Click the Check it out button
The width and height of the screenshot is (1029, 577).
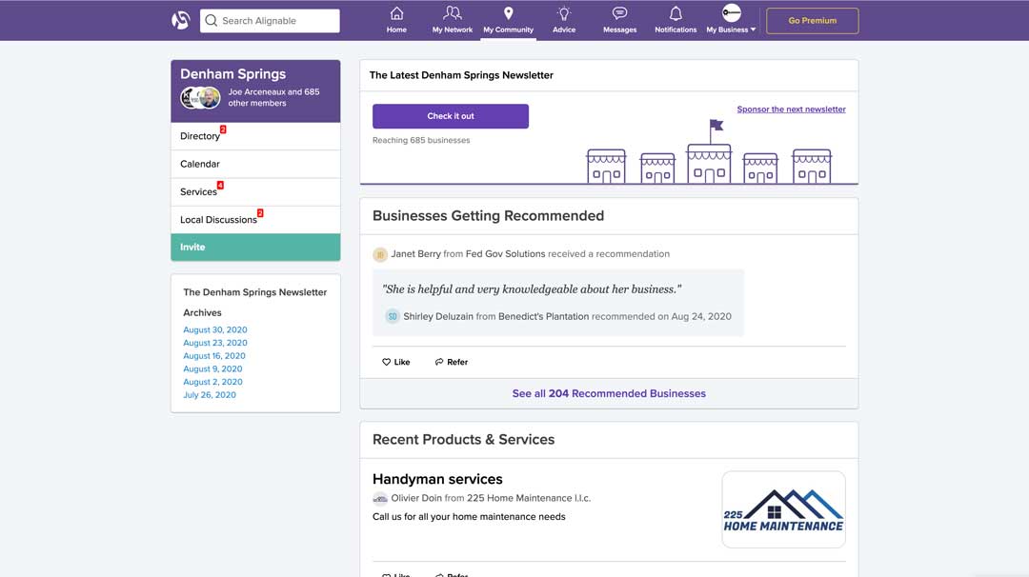click(450, 116)
